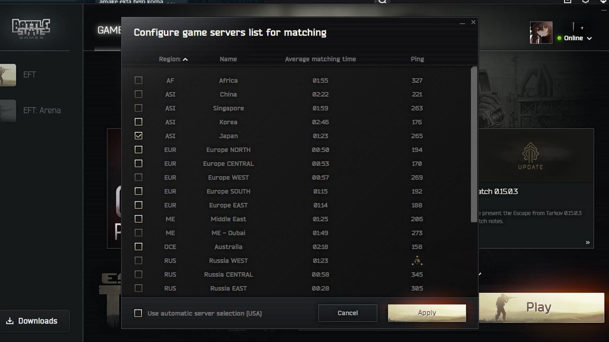Enable automatic server selection USA checkbox

[x=138, y=313]
